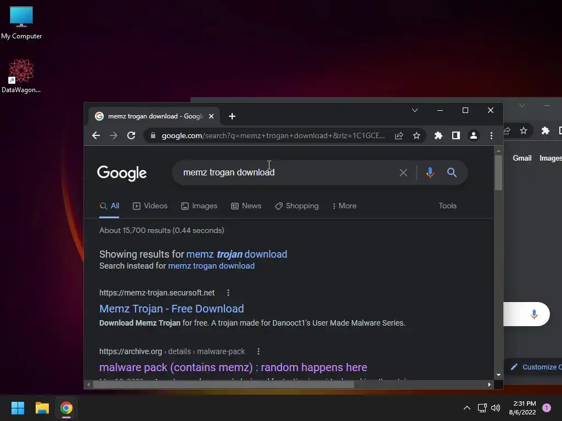
Task: Open the volume speaker tray icon
Action: pos(496,408)
